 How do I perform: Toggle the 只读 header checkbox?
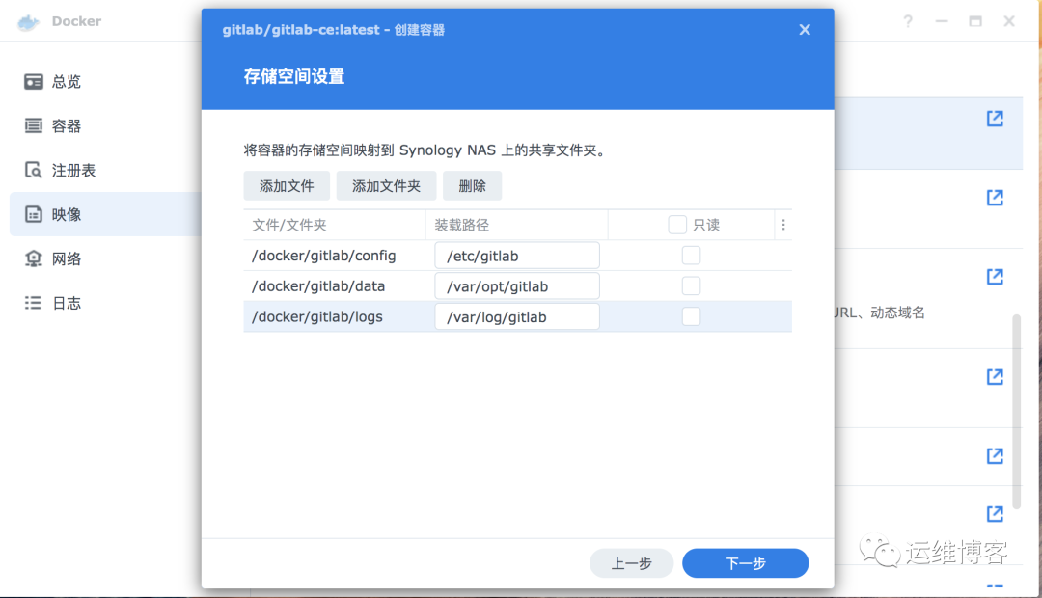pyautogui.click(x=677, y=225)
